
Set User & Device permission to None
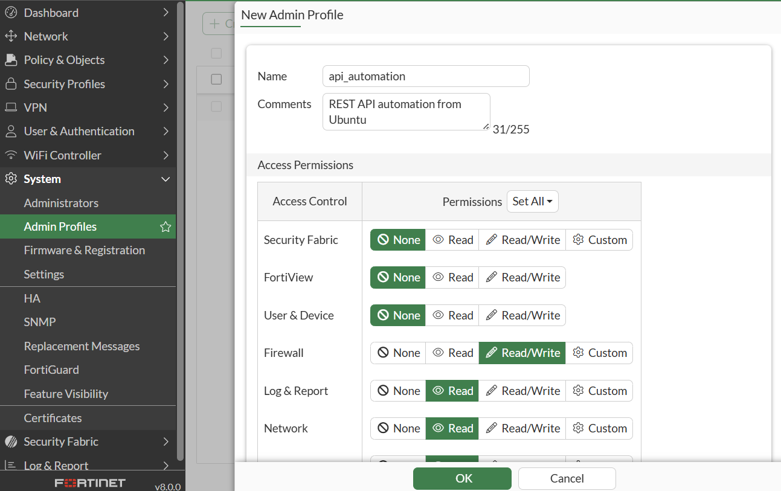(x=398, y=315)
